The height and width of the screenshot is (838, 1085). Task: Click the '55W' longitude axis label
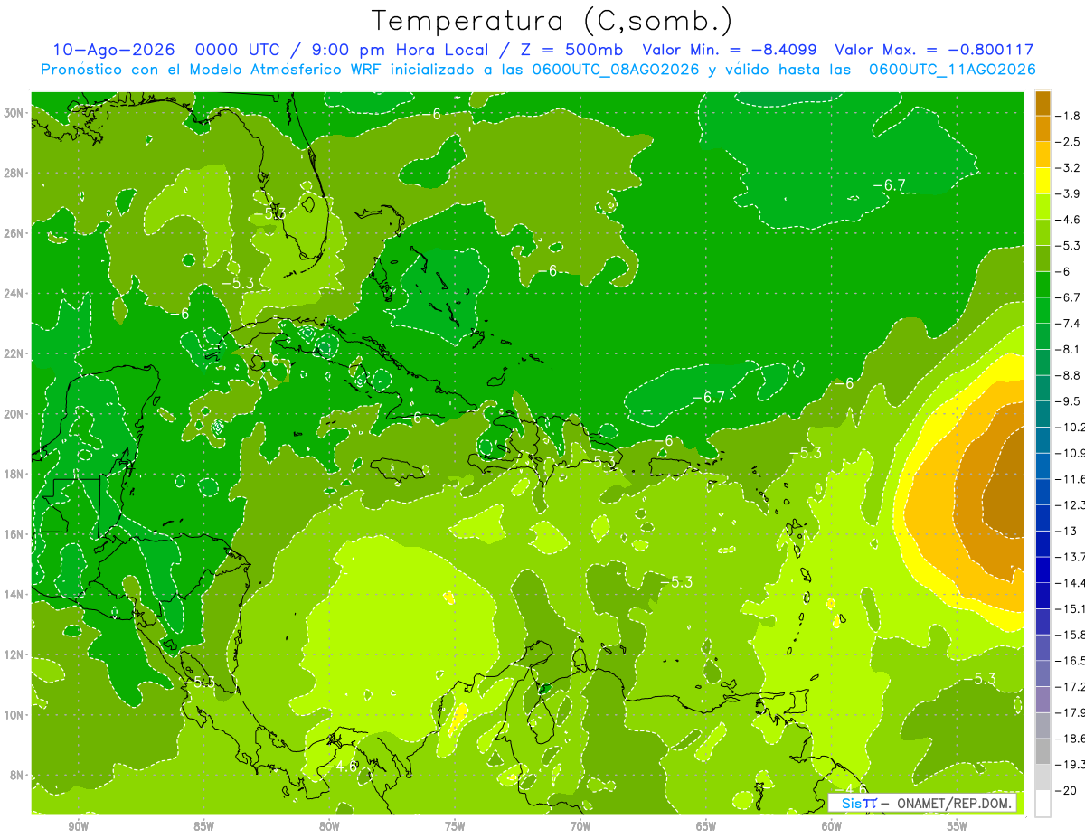958,826
